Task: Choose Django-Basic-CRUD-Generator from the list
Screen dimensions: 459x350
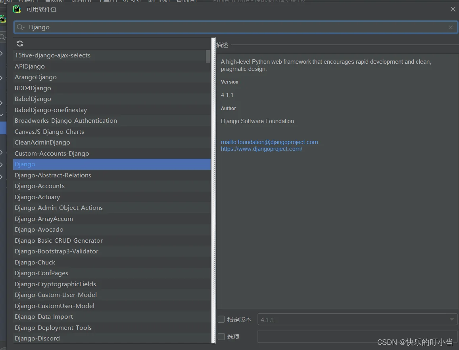Action: pyautogui.click(x=112, y=240)
